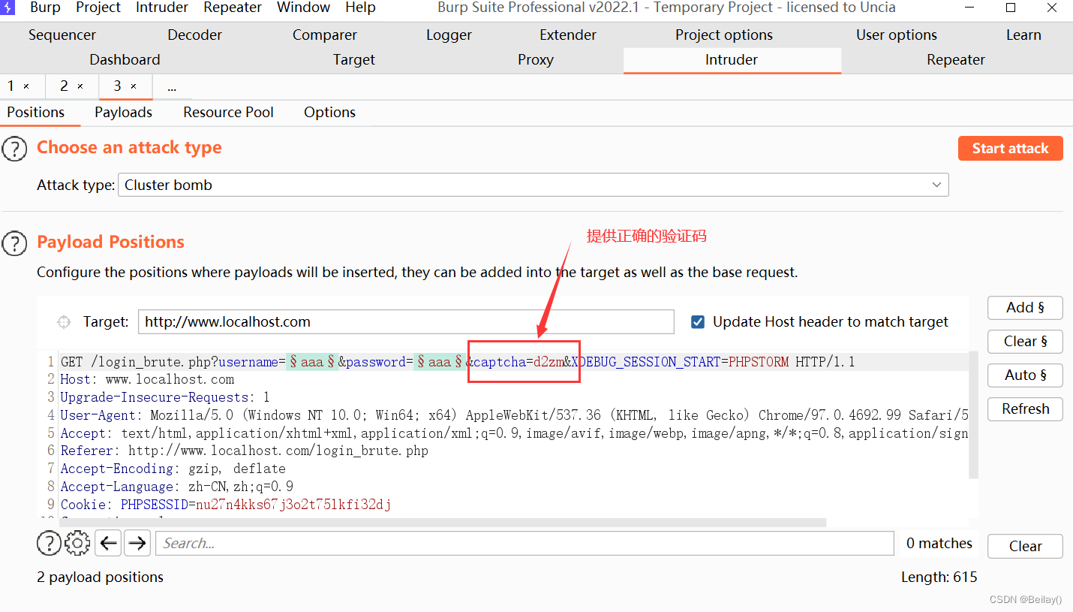Switch to the Comparer tab
The width and height of the screenshot is (1073, 612).
point(325,35)
